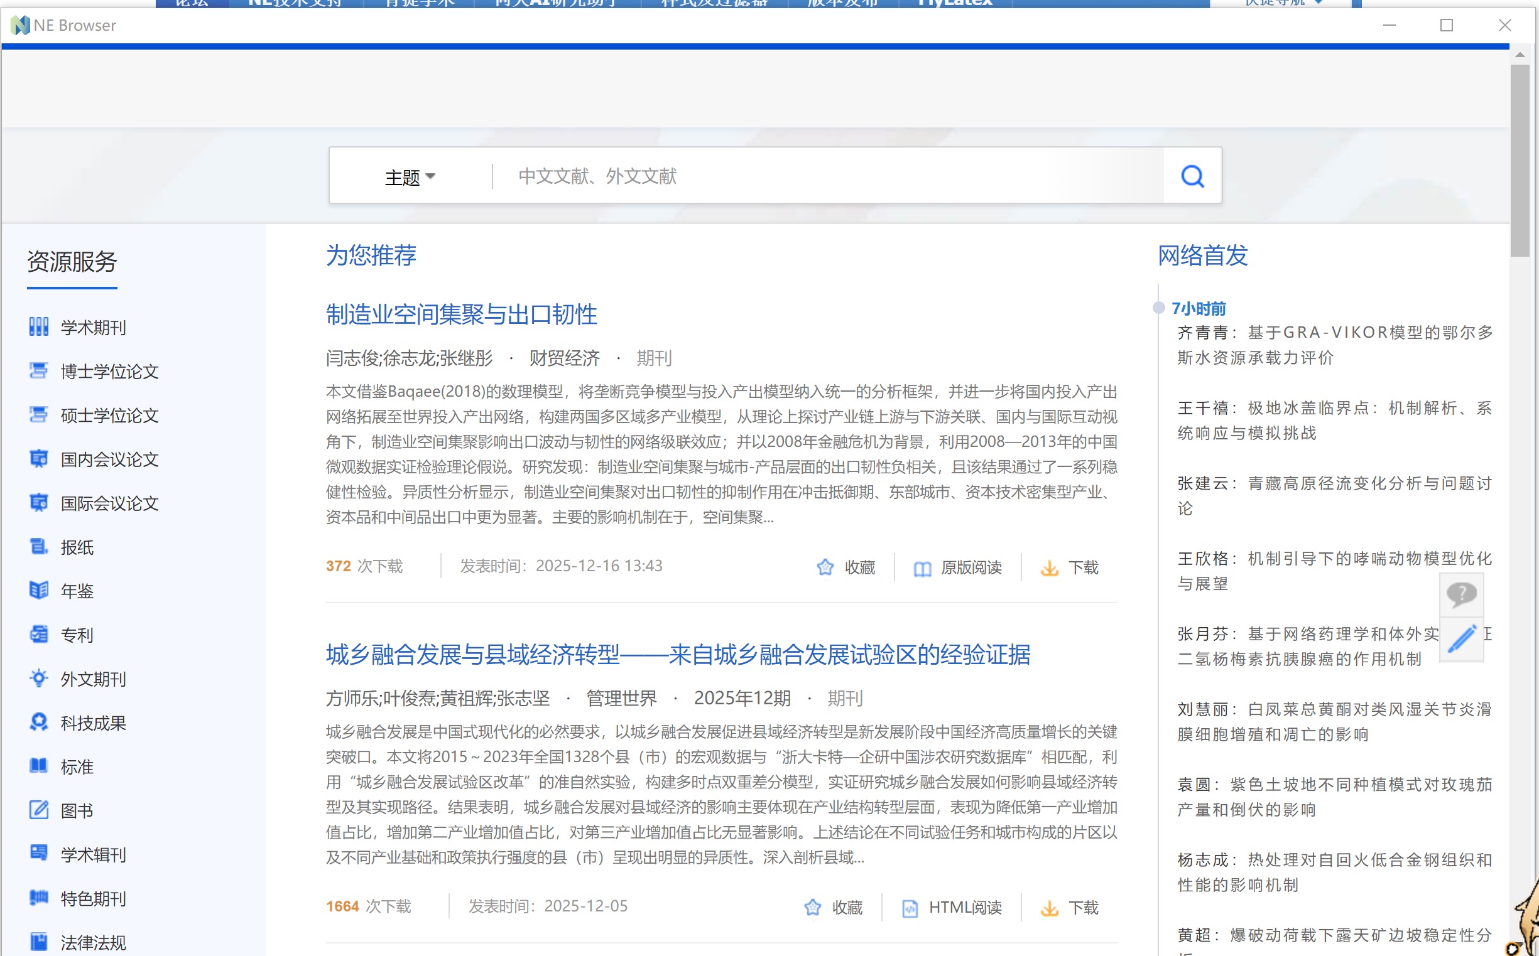The image size is (1539, 956).
Task: Open article 城乡融合发展与县域经济转型
Action: point(677,655)
